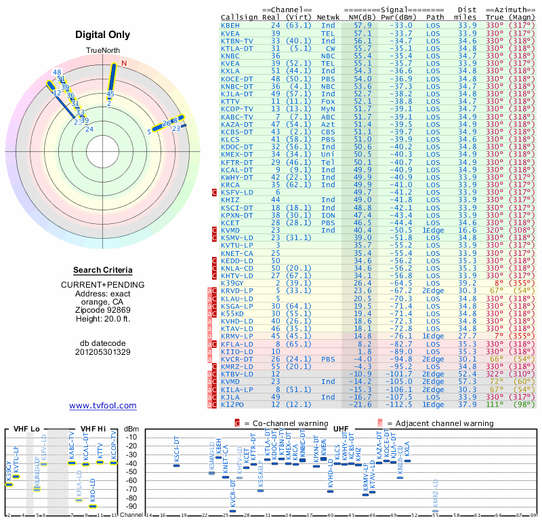
Task: Click the red co-channel warning legend icon
Action: click(x=237, y=423)
